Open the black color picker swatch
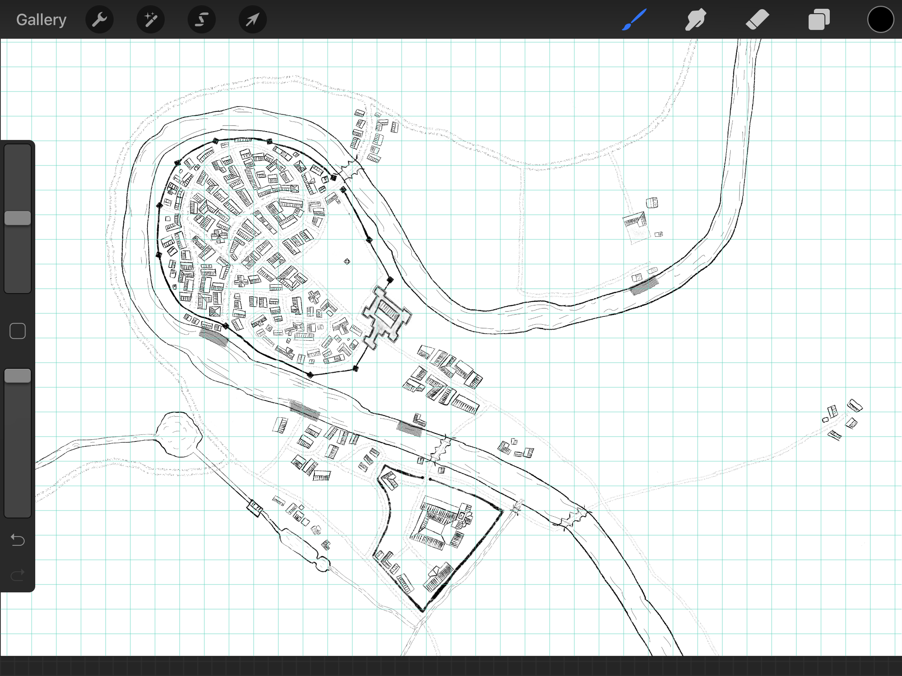 point(881,20)
